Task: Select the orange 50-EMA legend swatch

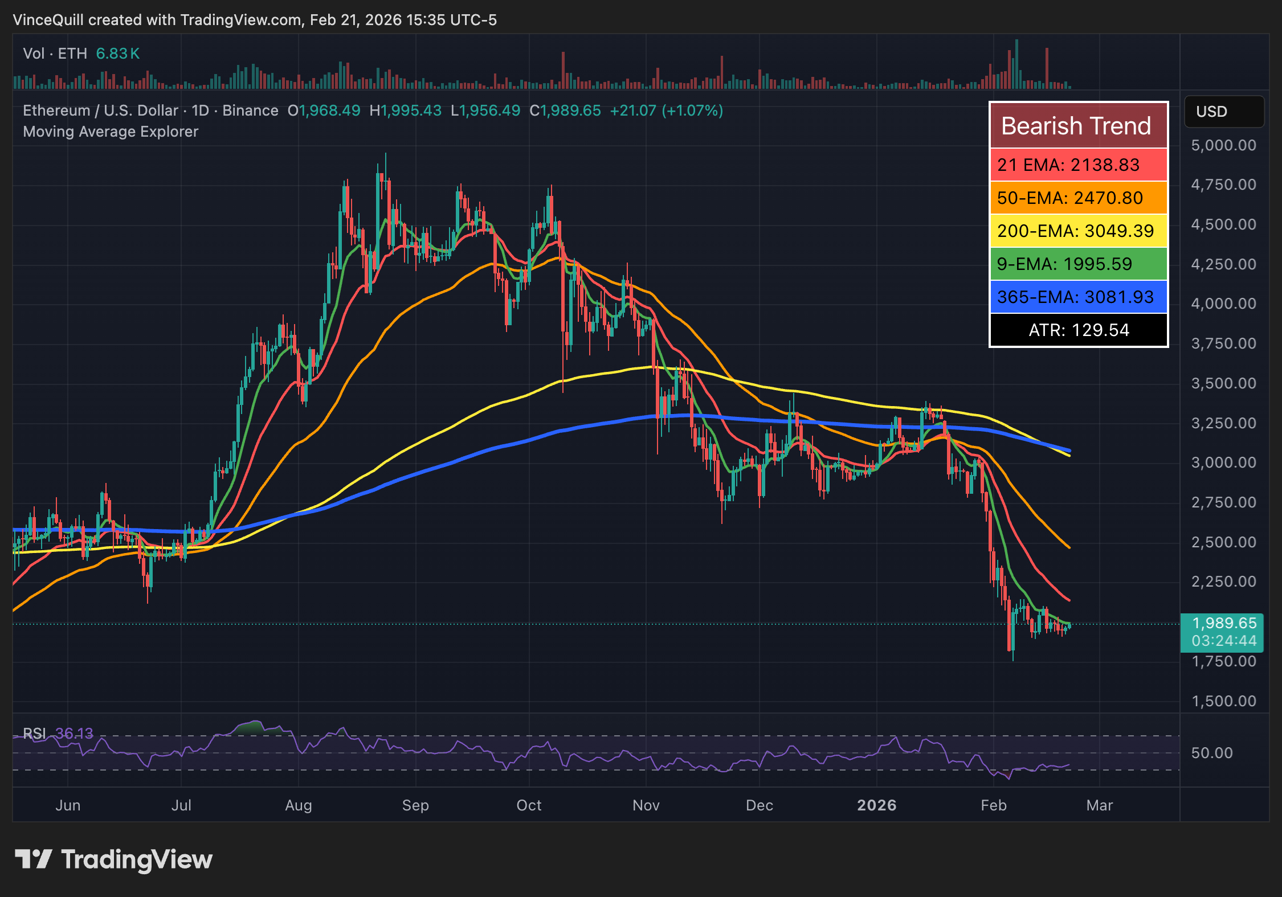Action: [x=1078, y=198]
